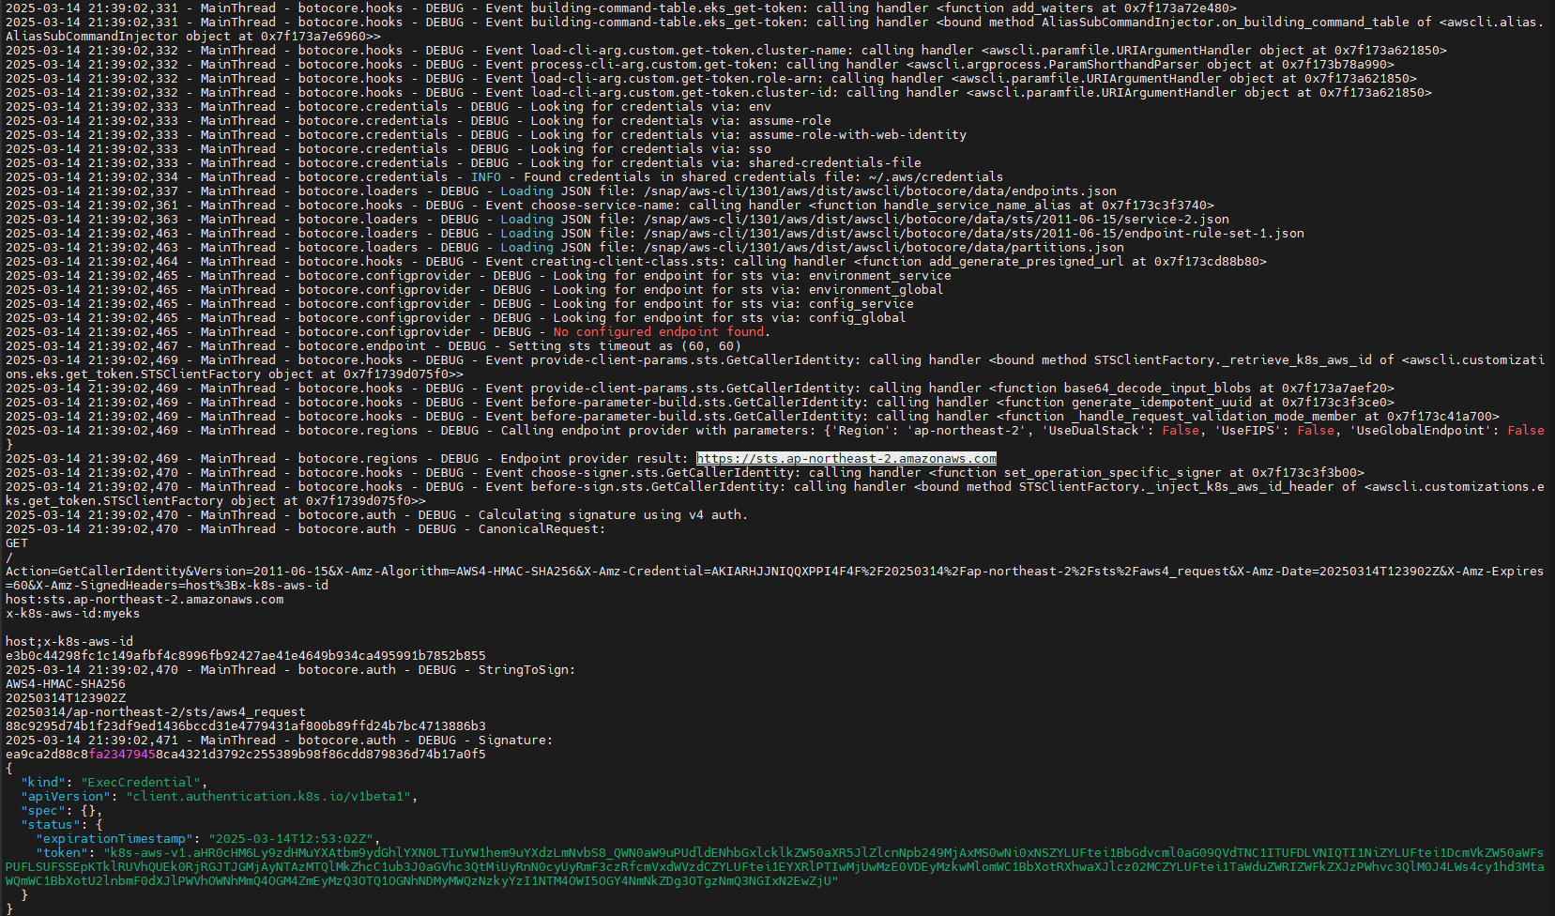Select the standalone 20250314T123902Z line

(66, 697)
